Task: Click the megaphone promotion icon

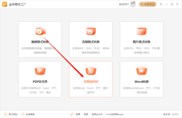Action: point(72,114)
